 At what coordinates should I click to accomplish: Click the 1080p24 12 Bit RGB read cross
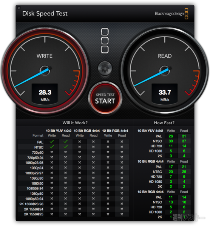tap(122, 168)
